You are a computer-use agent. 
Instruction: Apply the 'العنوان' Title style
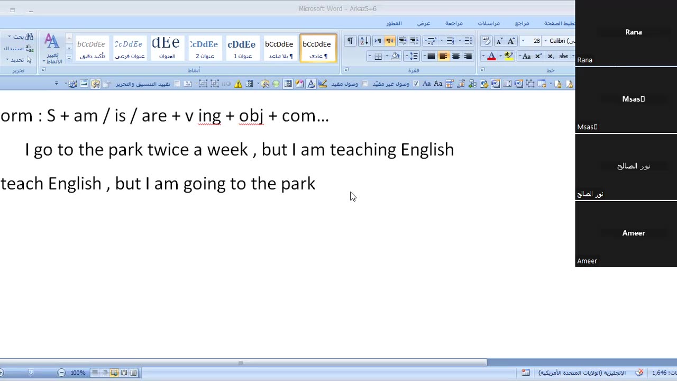(x=167, y=48)
